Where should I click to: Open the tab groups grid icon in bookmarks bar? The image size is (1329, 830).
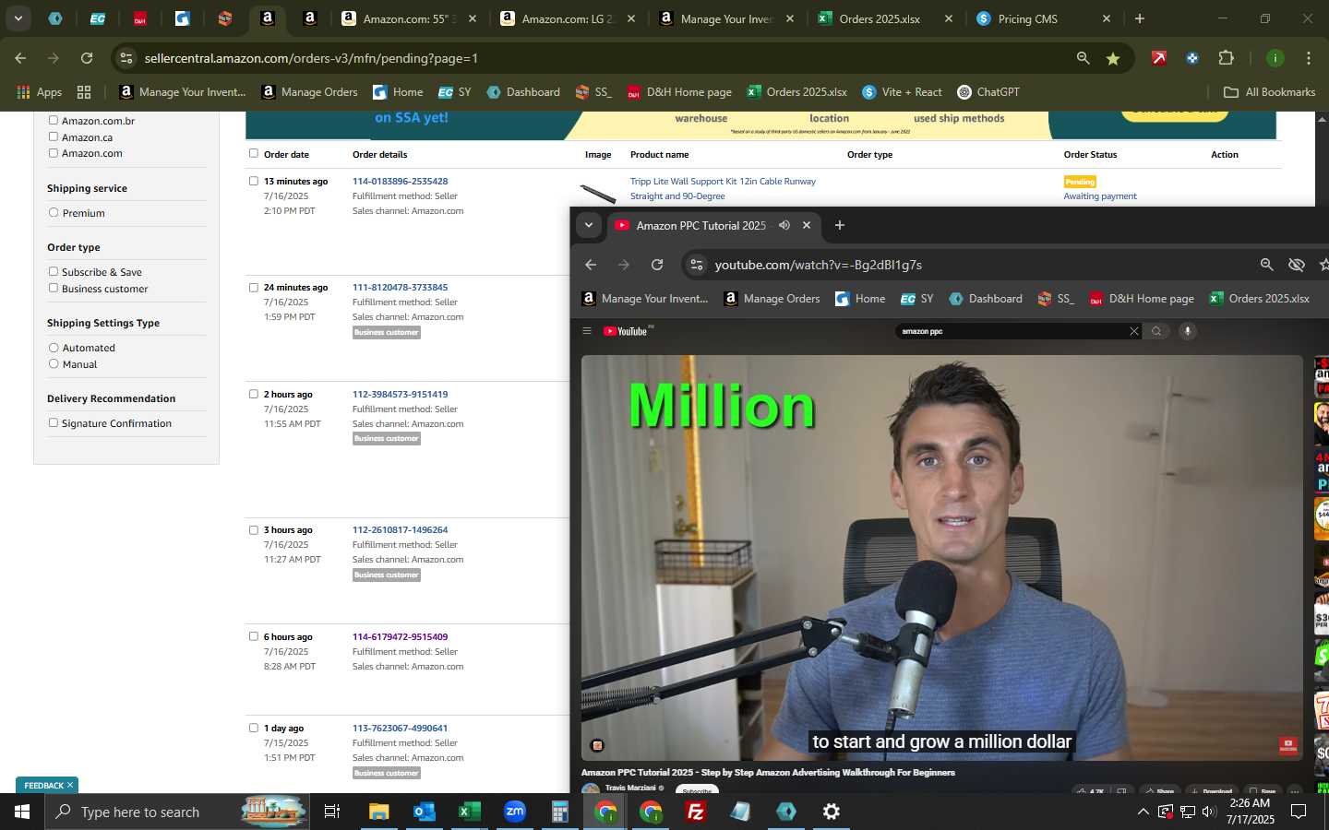click(x=84, y=92)
